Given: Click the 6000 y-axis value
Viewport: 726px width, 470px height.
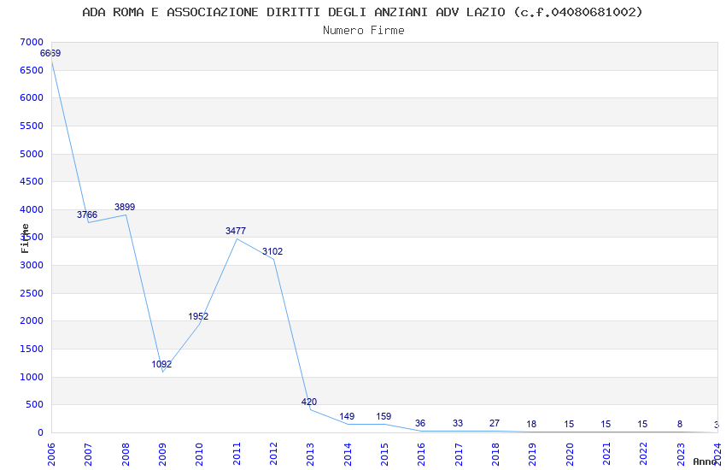Looking at the screenshot, I should point(32,97).
